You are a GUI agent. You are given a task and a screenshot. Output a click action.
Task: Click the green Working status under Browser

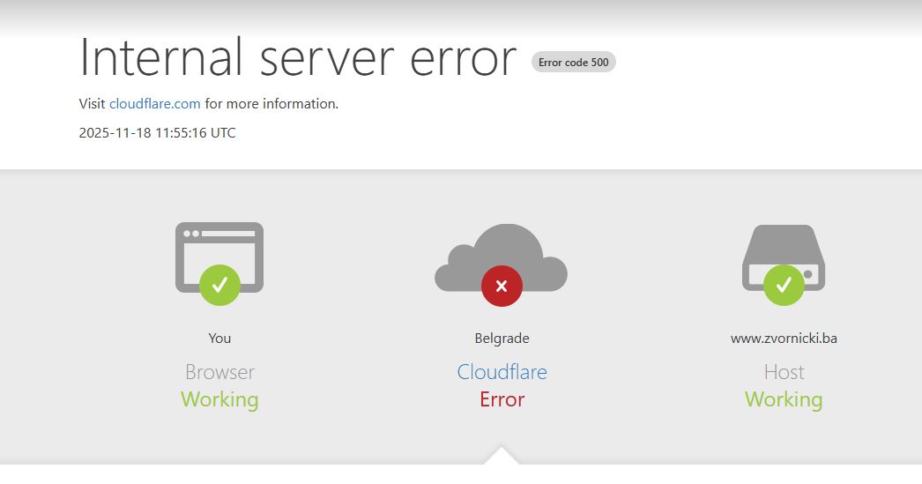(219, 399)
